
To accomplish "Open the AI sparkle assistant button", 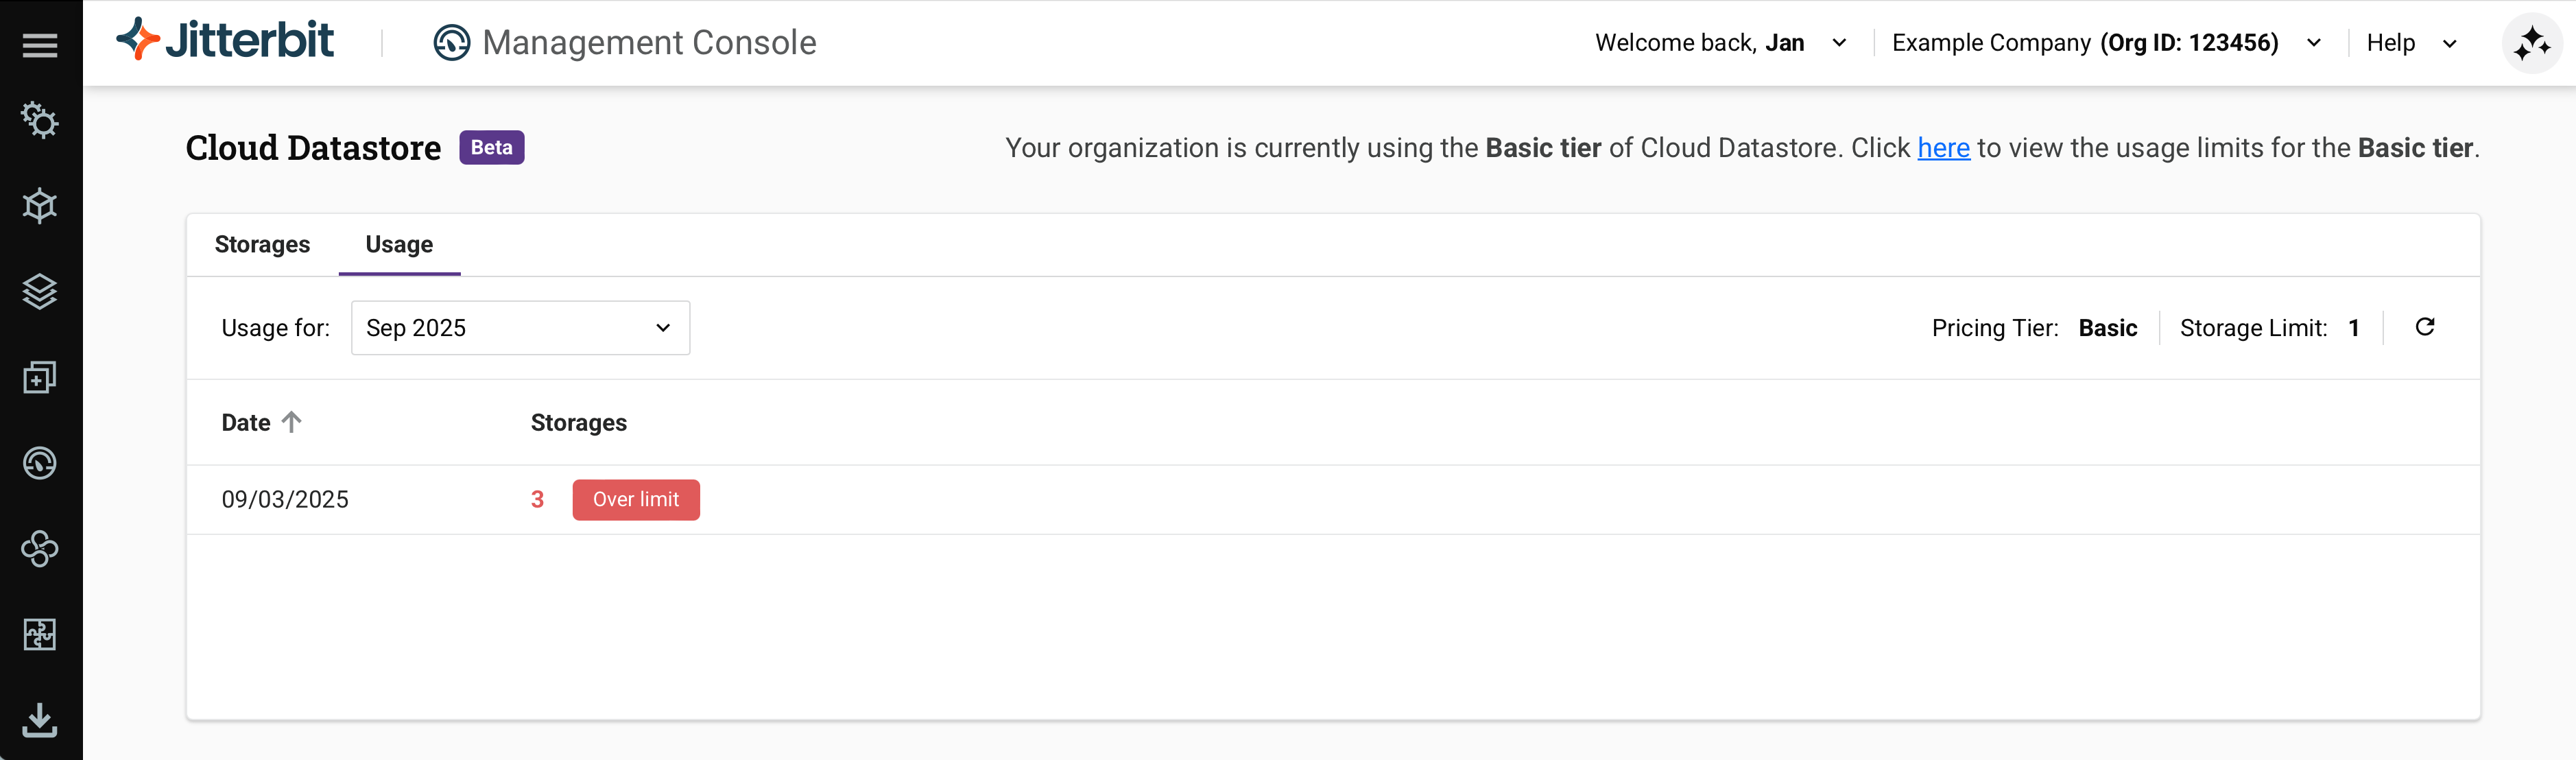I will coord(2531,44).
